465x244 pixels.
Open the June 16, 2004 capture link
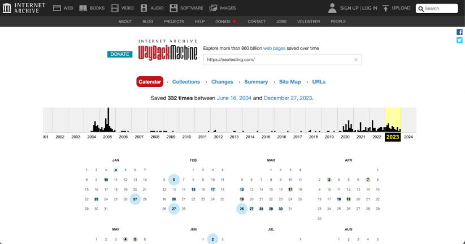click(x=234, y=98)
